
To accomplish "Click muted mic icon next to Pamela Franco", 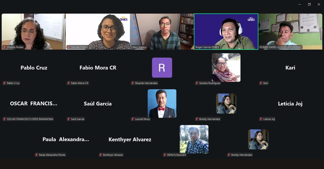I will click(x=69, y=47).
